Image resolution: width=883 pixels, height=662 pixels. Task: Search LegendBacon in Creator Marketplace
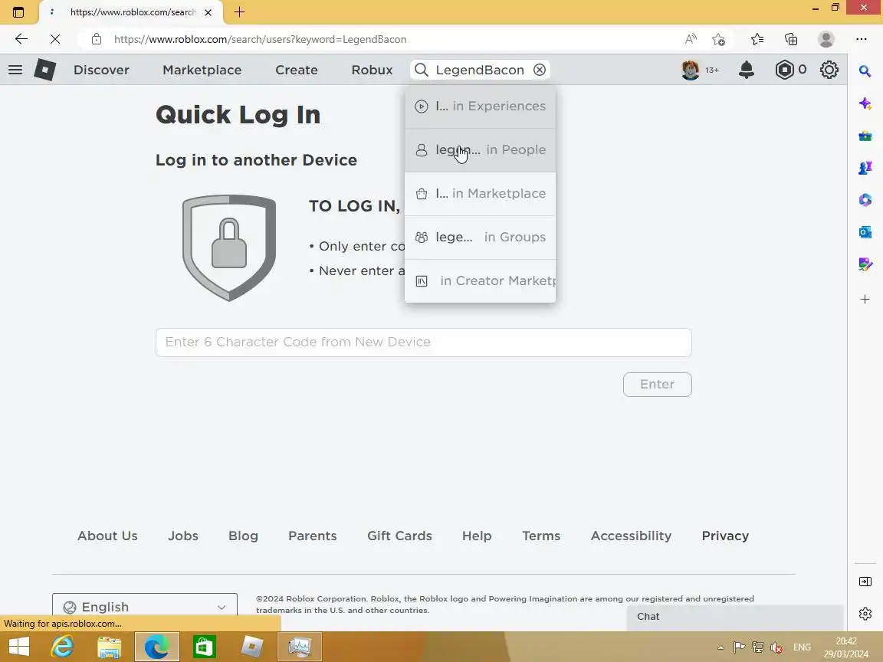481,281
